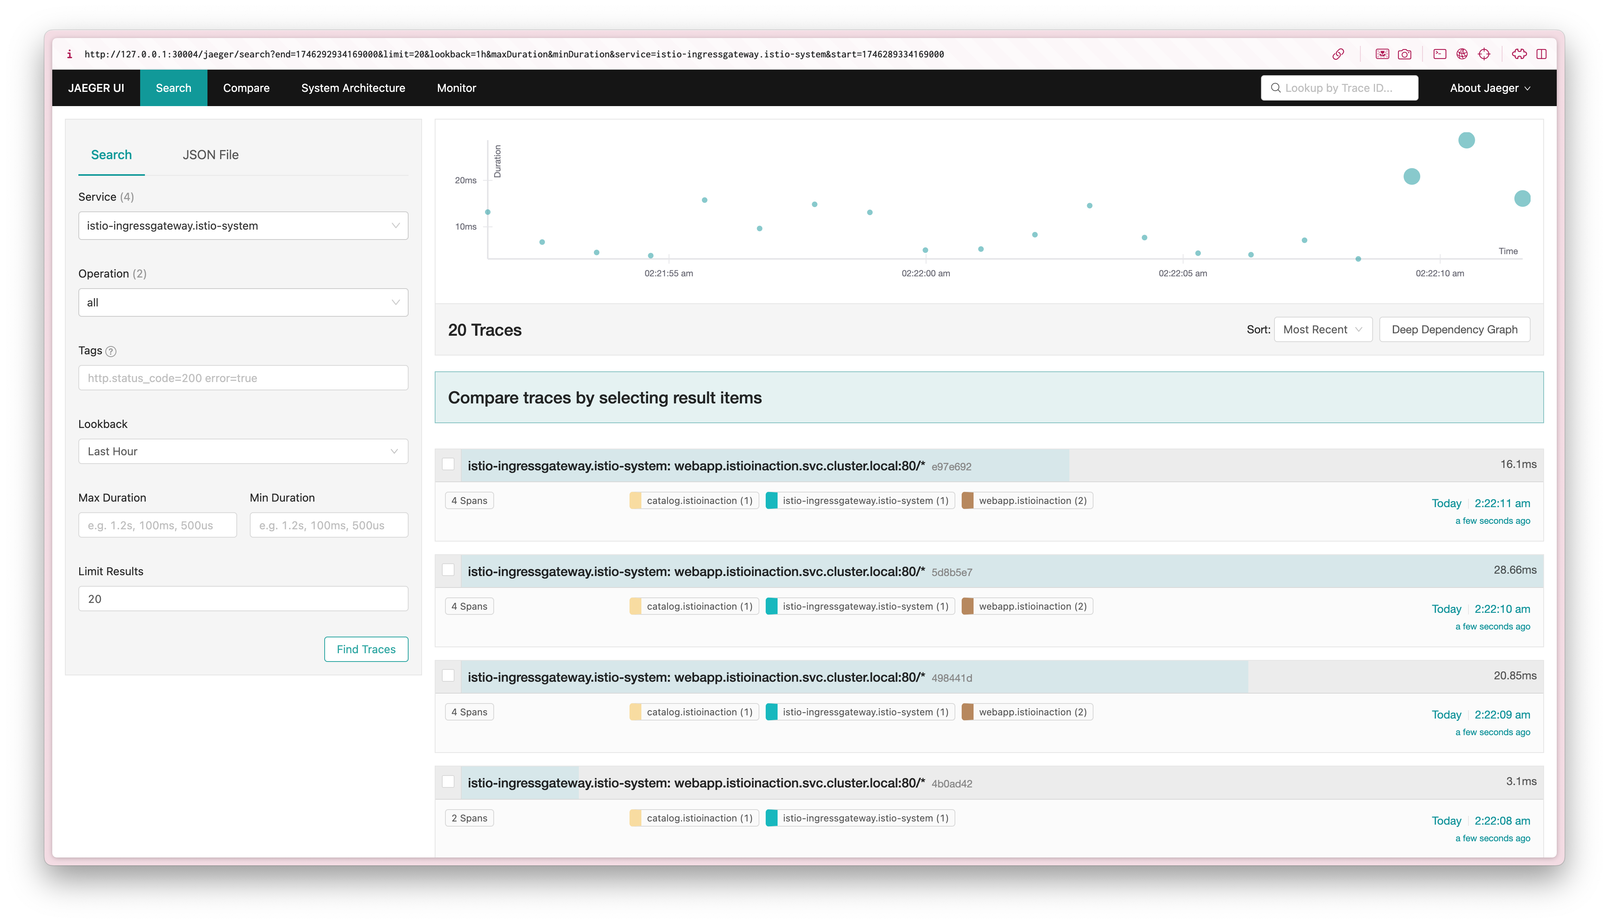Click the site info icon before the URL
The width and height of the screenshot is (1609, 924).
pyautogui.click(x=69, y=54)
